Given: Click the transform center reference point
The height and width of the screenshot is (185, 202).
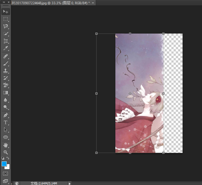Looking at the screenshot, I should (x=130, y=94).
